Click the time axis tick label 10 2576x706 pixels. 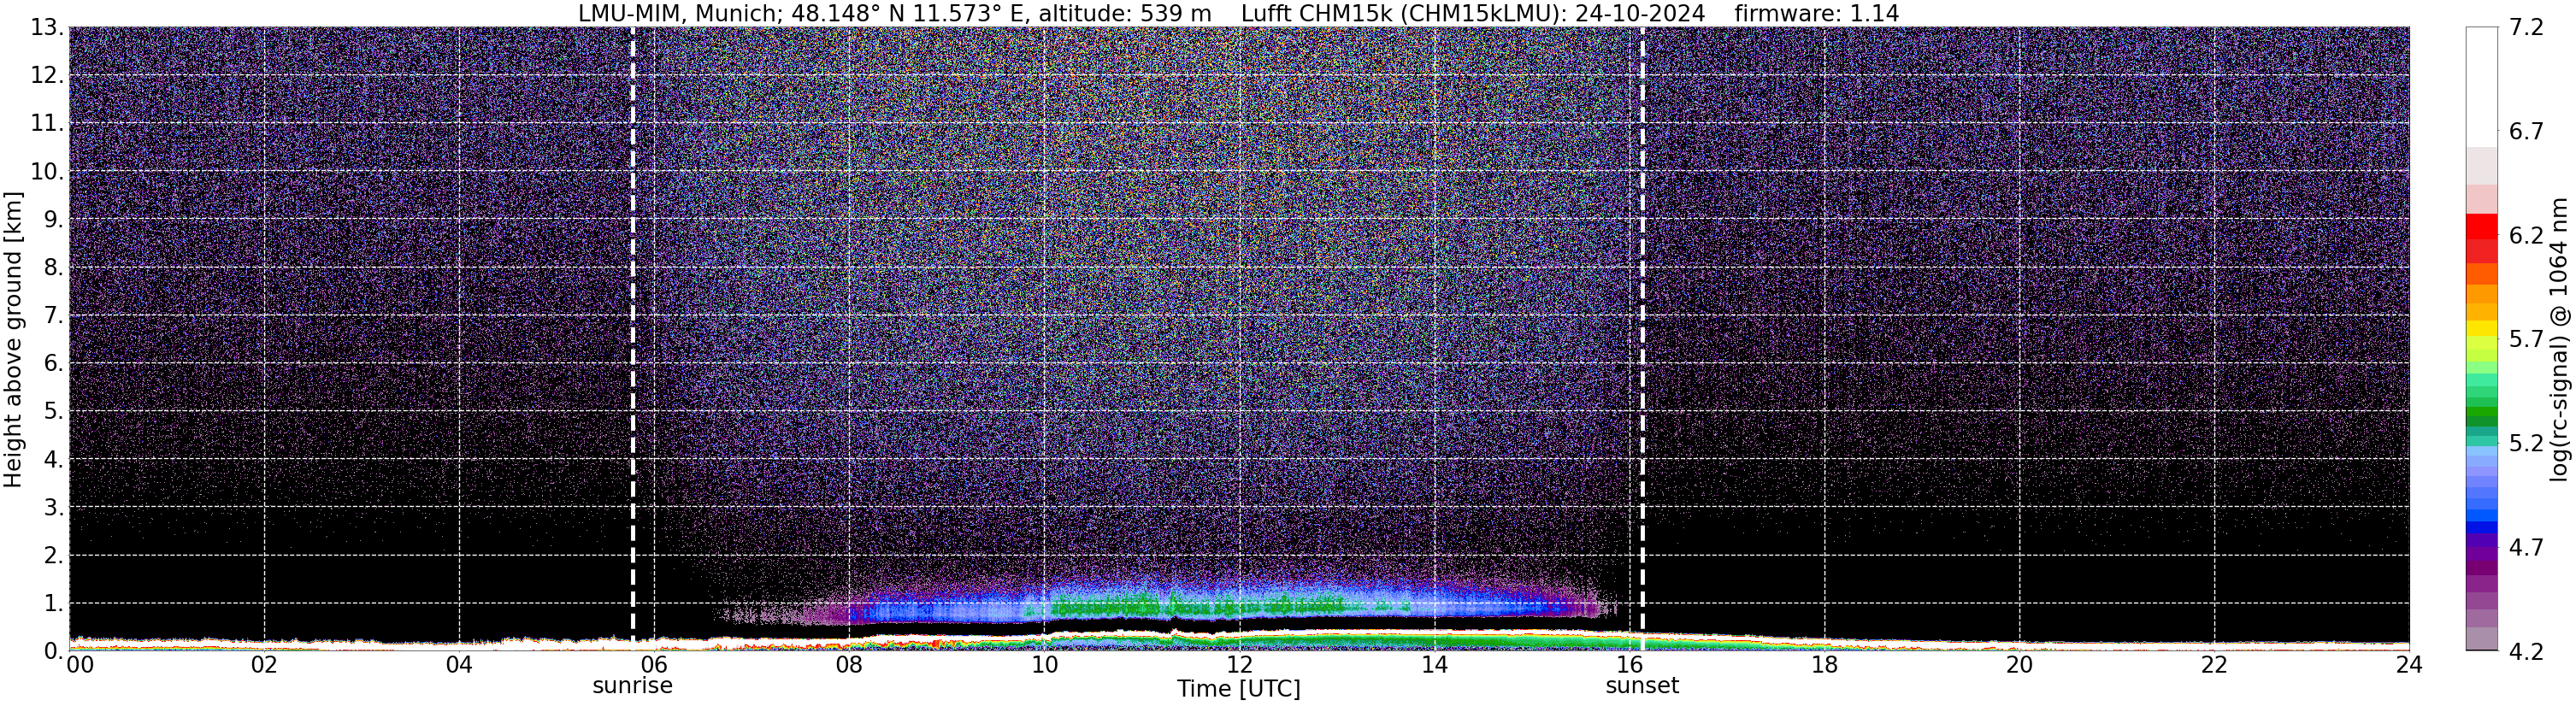(x=1044, y=665)
